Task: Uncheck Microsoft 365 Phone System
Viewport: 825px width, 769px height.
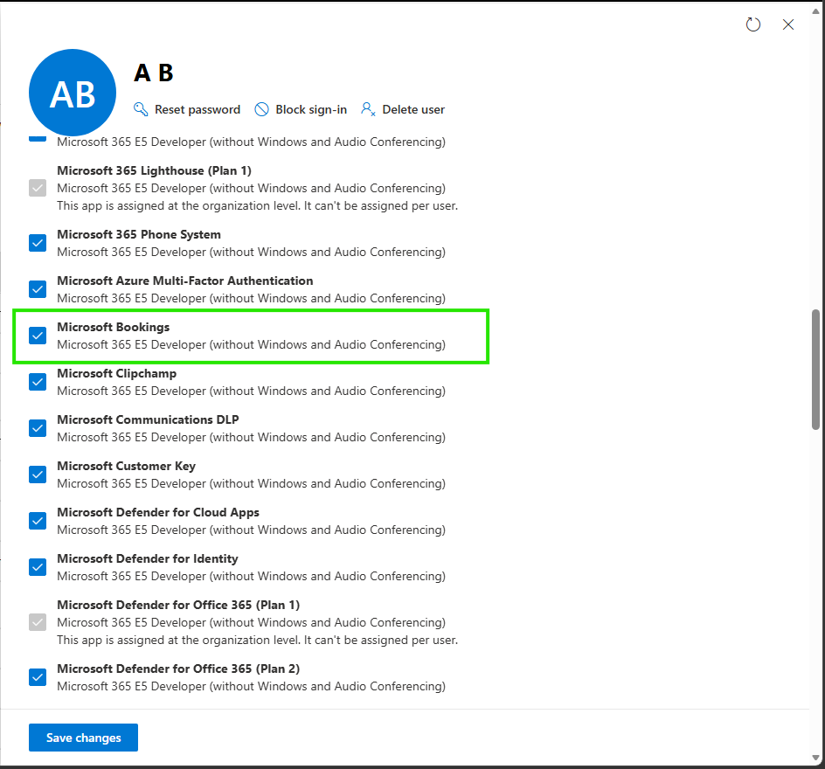Action: [38, 243]
